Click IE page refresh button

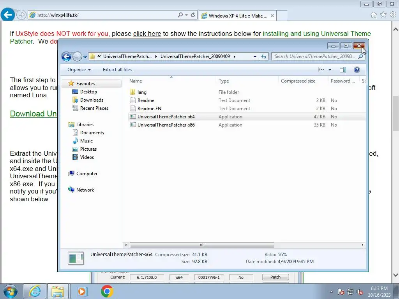(193, 15)
